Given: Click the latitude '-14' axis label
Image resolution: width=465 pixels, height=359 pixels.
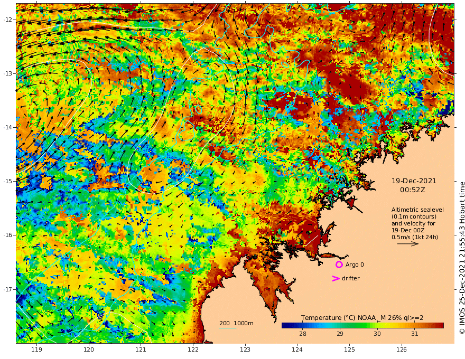Looking at the screenshot, I should 8,127.
